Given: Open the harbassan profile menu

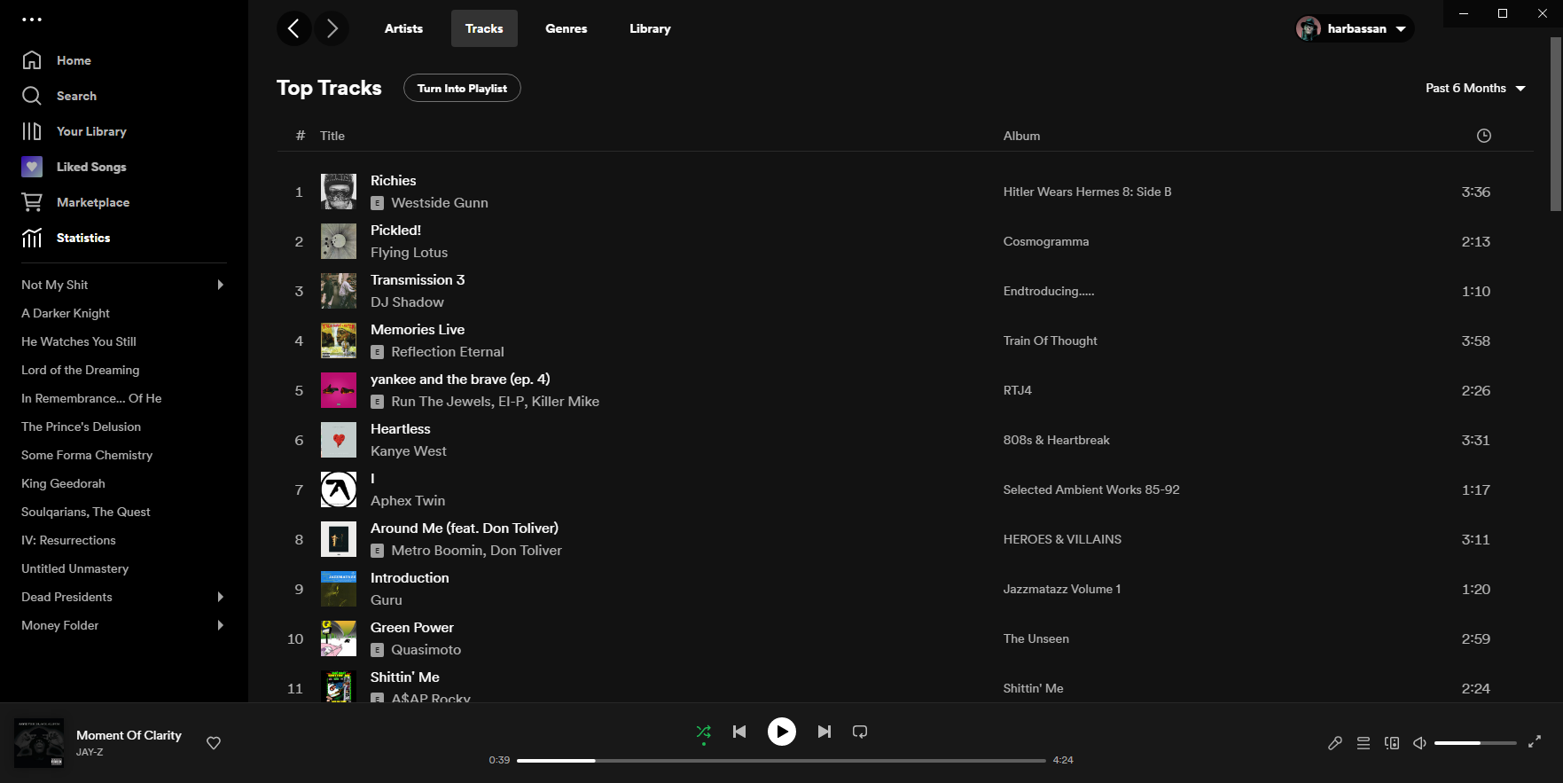Looking at the screenshot, I should (1354, 28).
